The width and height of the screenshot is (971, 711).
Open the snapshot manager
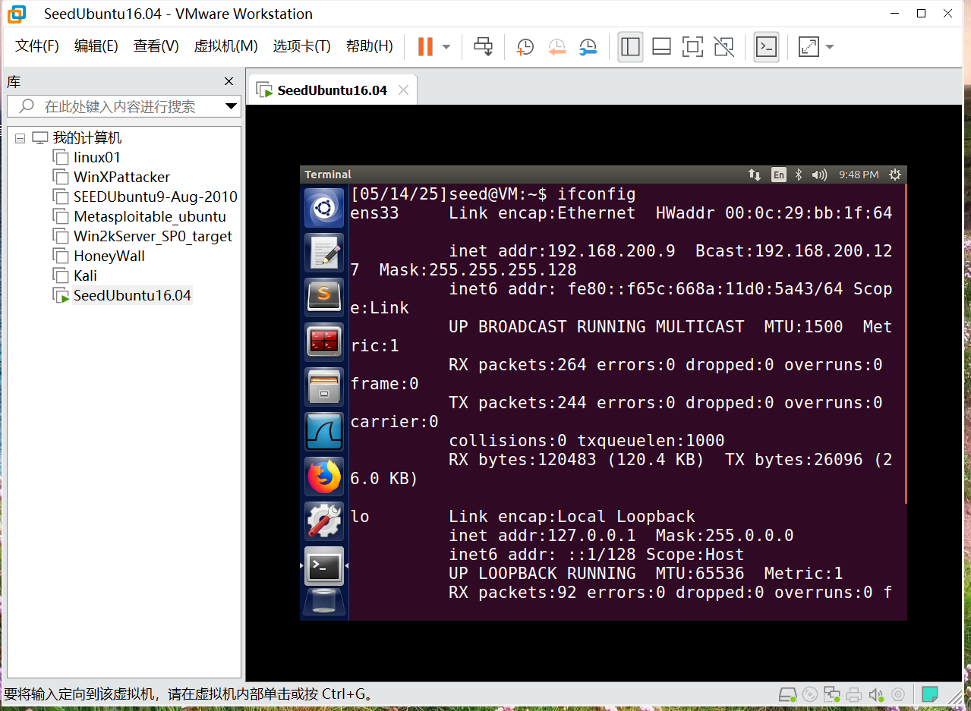588,47
